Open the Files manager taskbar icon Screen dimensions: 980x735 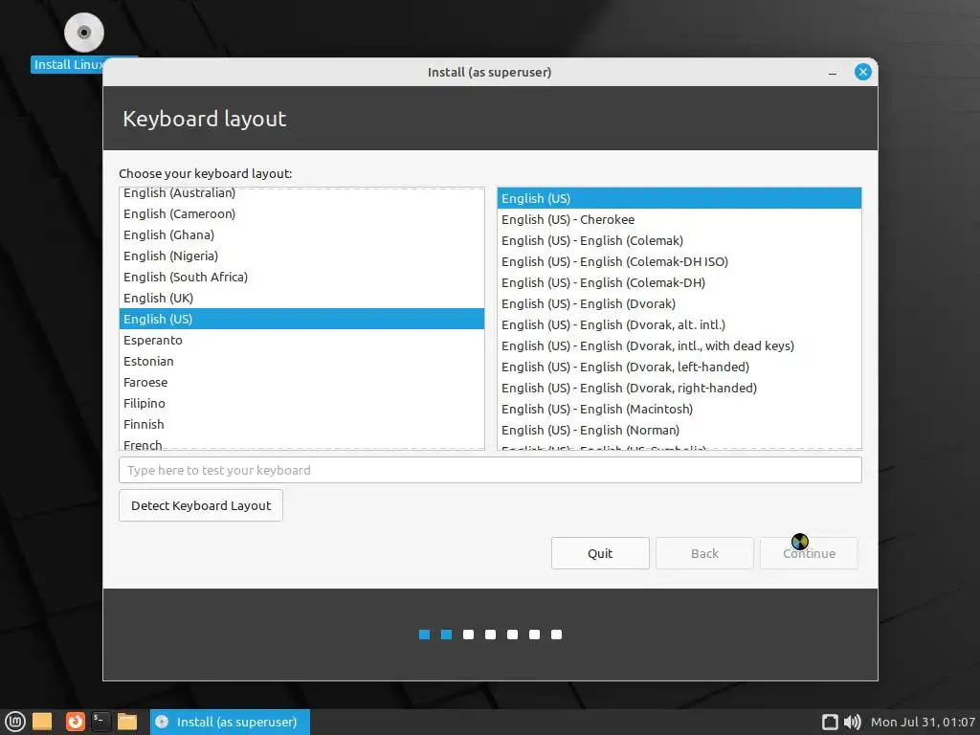(x=127, y=722)
